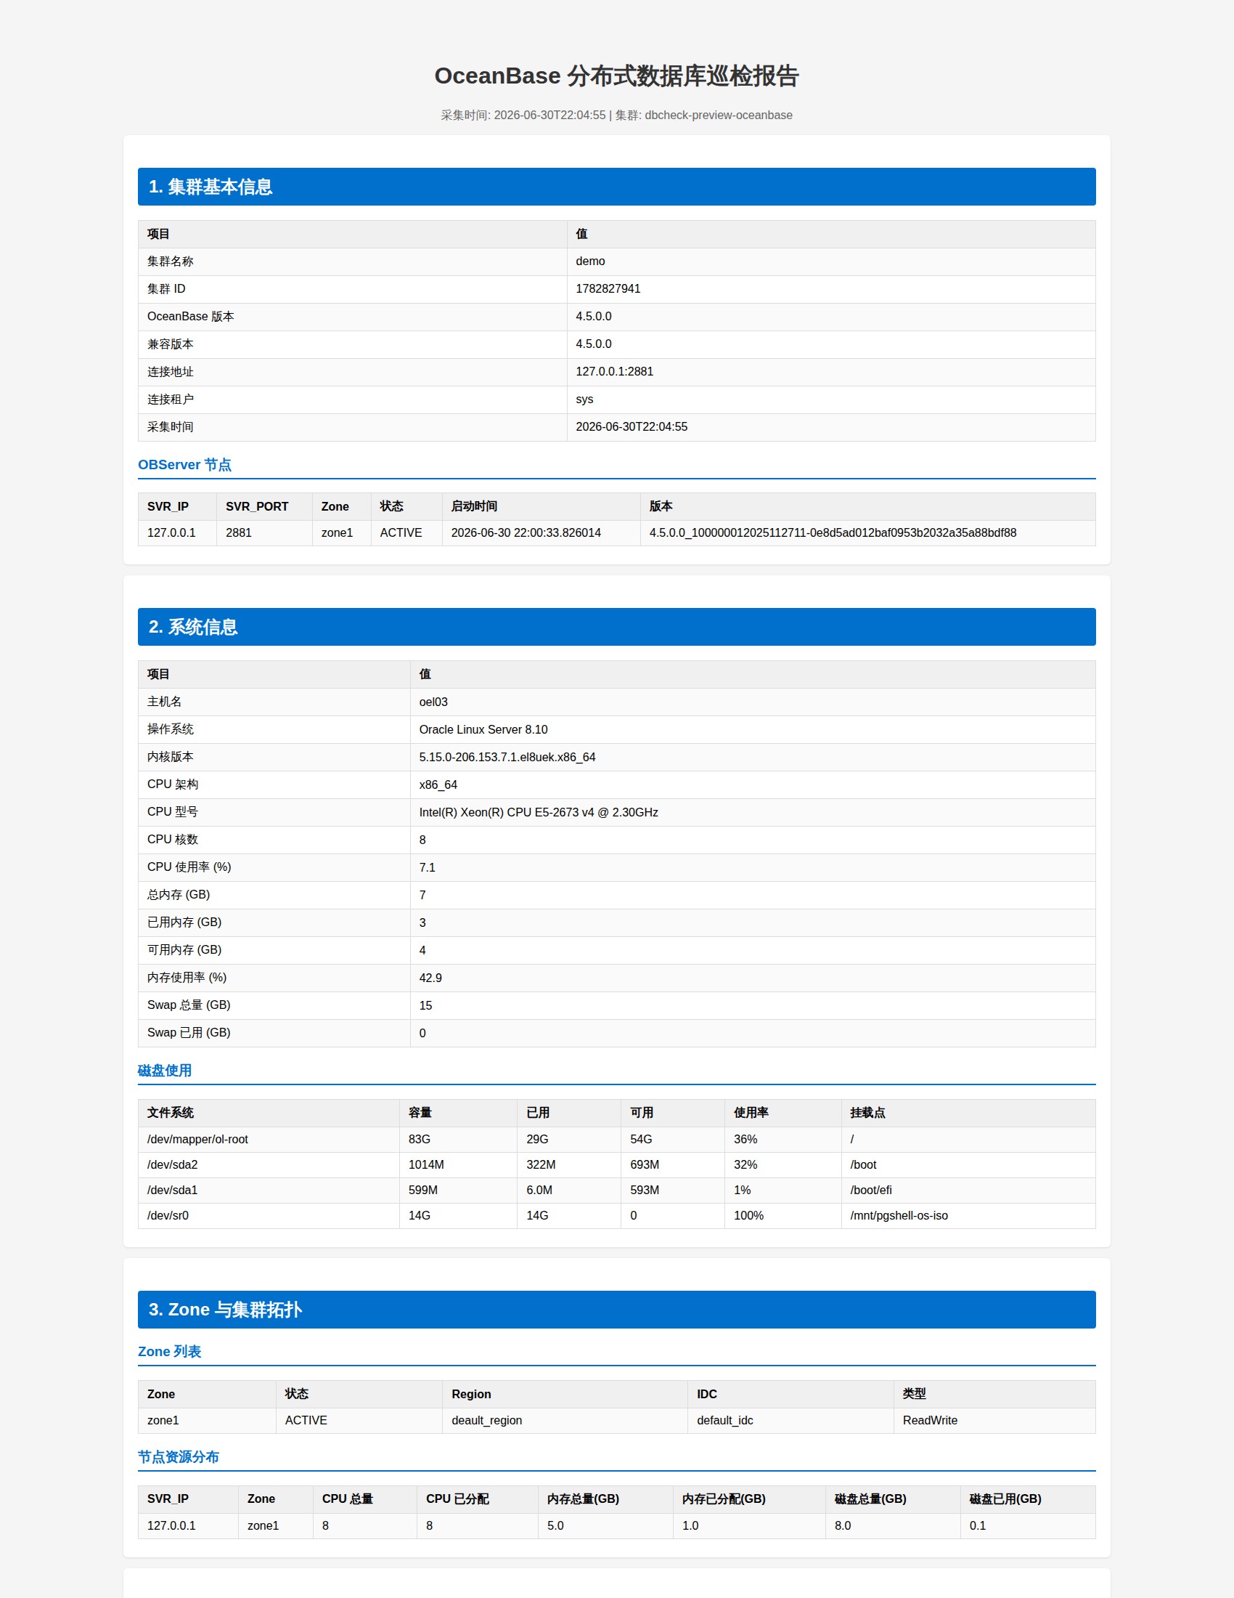Click the disk used value "0.1"

point(978,1526)
